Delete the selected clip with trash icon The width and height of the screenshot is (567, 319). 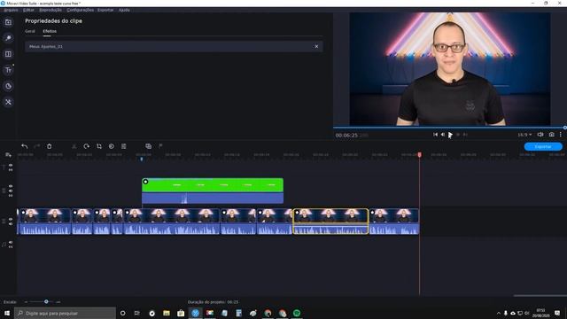pyautogui.click(x=50, y=146)
